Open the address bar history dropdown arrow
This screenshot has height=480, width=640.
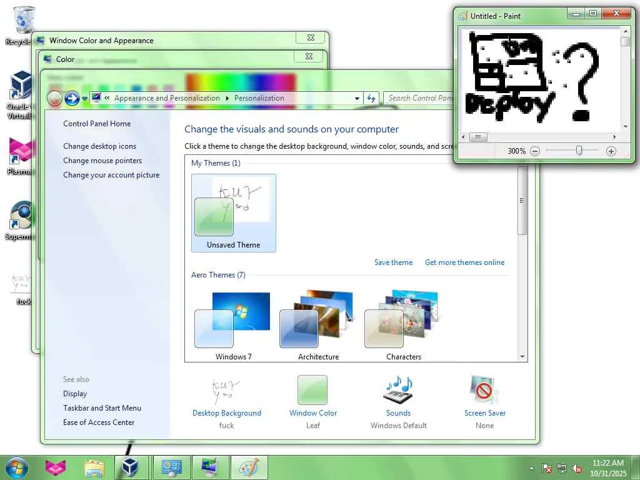tap(357, 98)
